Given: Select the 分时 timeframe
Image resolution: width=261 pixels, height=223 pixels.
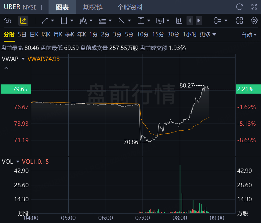Looking at the screenshot, I should pyautogui.click(x=9, y=35).
